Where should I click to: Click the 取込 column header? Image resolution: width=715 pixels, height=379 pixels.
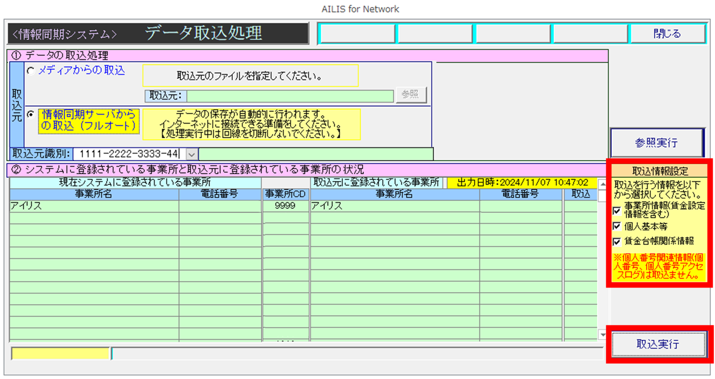click(x=580, y=194)
